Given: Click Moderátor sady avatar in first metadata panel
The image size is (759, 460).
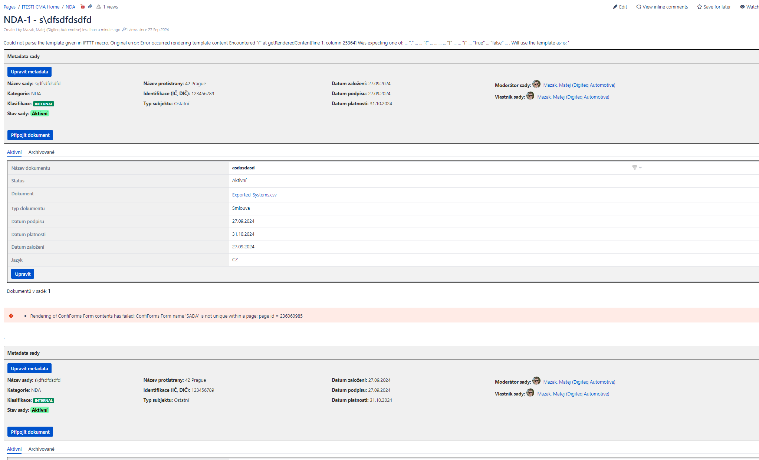Looking at the screenshot, I should [x=536, y=84].
